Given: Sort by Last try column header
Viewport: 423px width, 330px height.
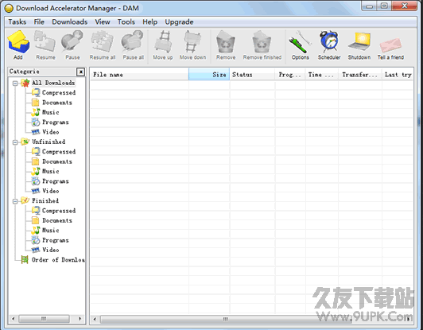Looking at the screenshot, I should (398, 75).
